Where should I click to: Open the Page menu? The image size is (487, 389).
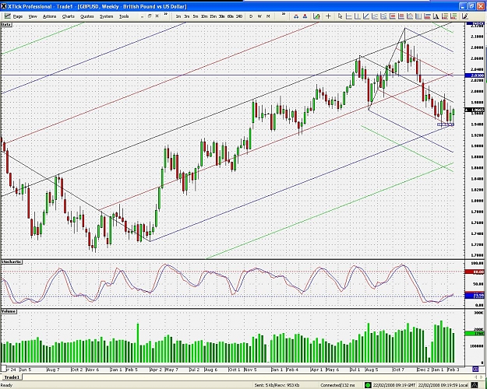pos(18,16)
